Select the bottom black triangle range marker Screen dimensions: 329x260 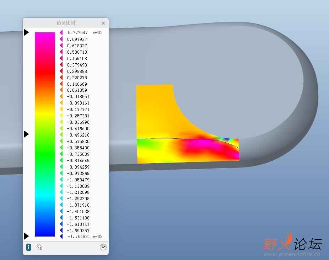pos(26,236)
